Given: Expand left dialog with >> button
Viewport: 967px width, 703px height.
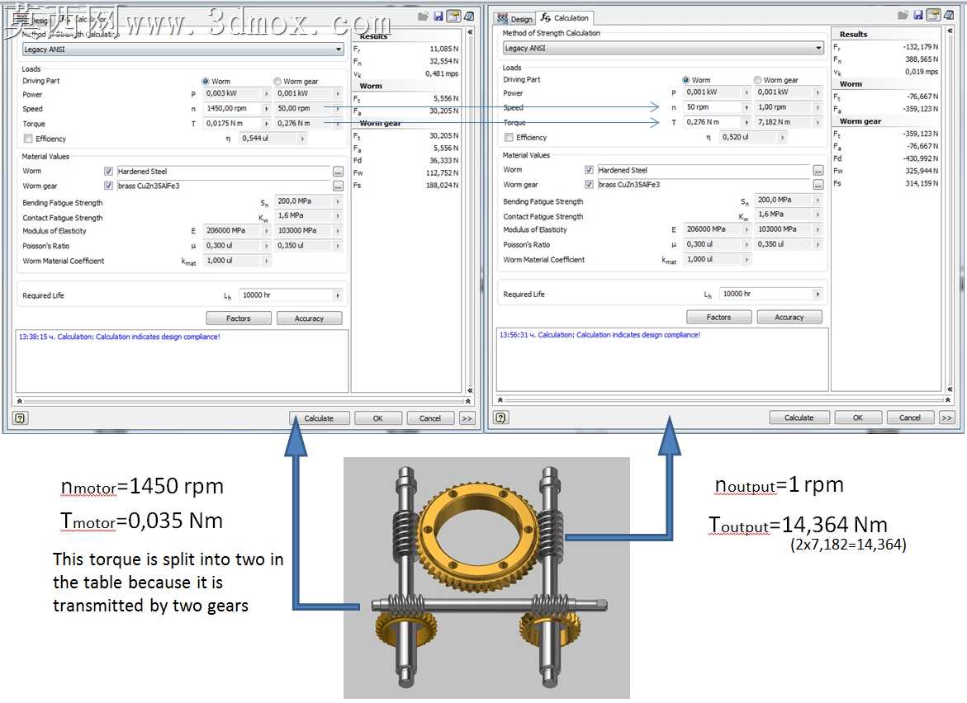Looking at the screenshot, I should tap(467, 418).
